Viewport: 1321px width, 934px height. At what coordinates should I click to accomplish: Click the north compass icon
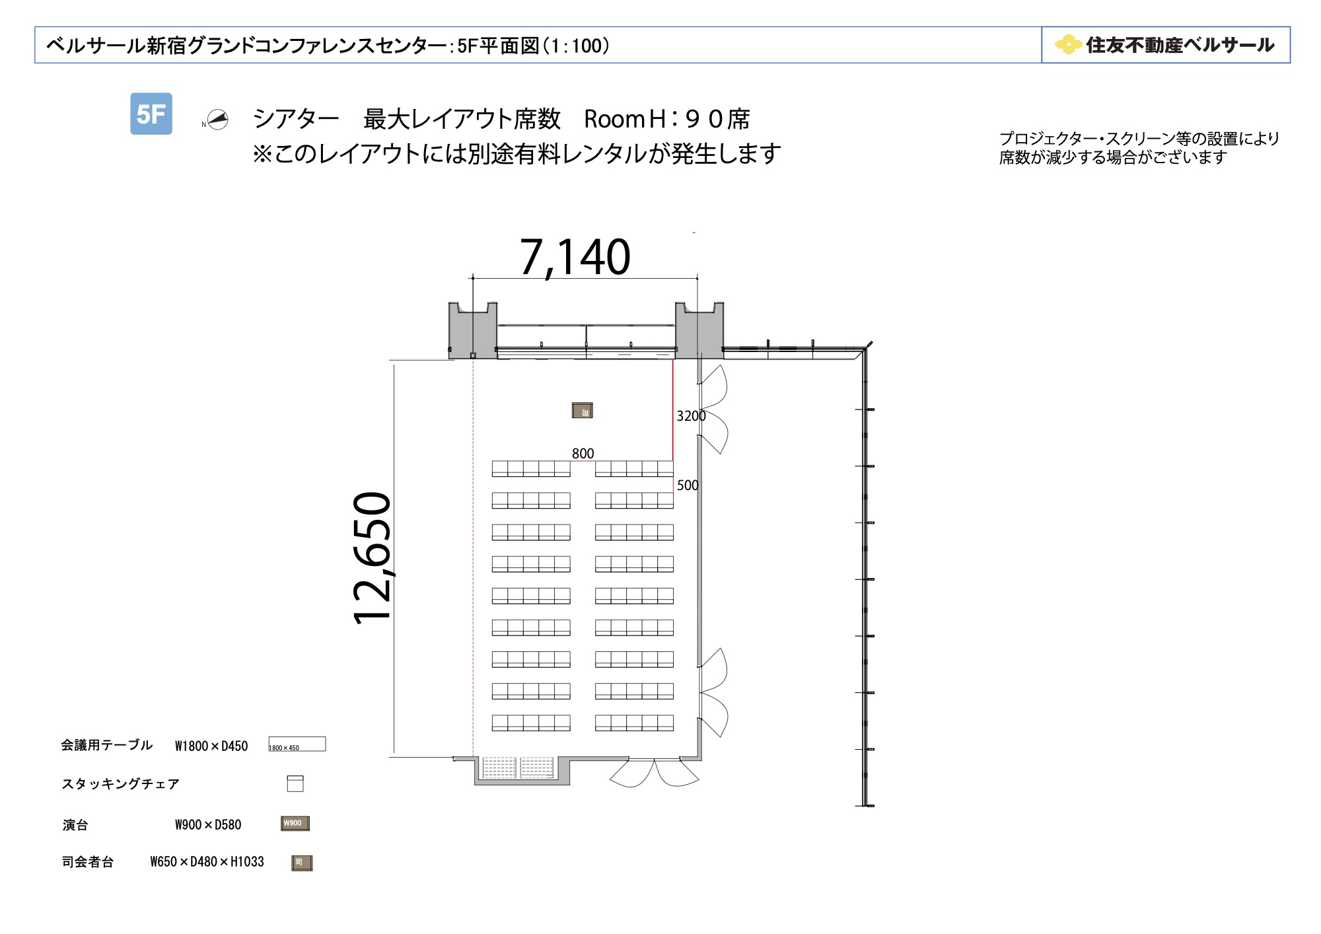pyautogui.click(x=217, y=120)
